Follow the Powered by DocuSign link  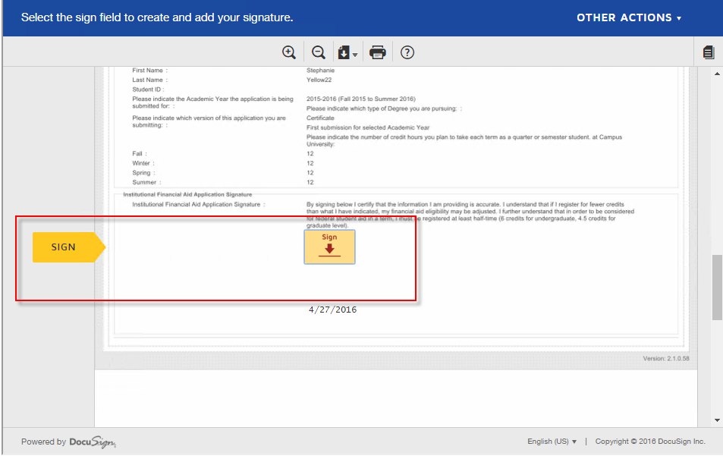68,442
